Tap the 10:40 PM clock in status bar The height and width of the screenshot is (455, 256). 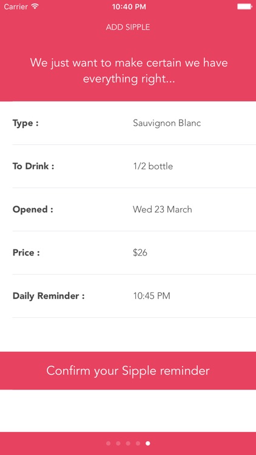pos(129,7)
